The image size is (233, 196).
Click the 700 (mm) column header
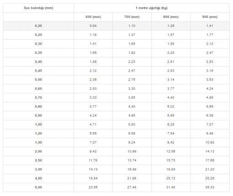point(132,17)
